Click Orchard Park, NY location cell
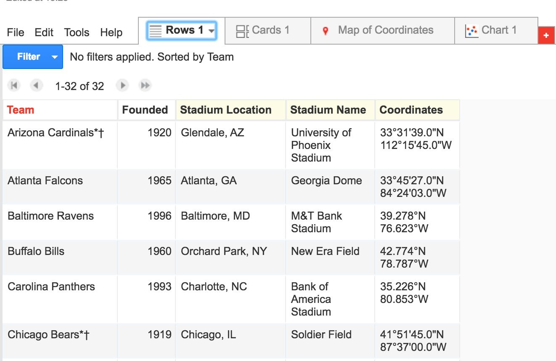The height and width of the screenshot is (361, 556). coord(231,258)
